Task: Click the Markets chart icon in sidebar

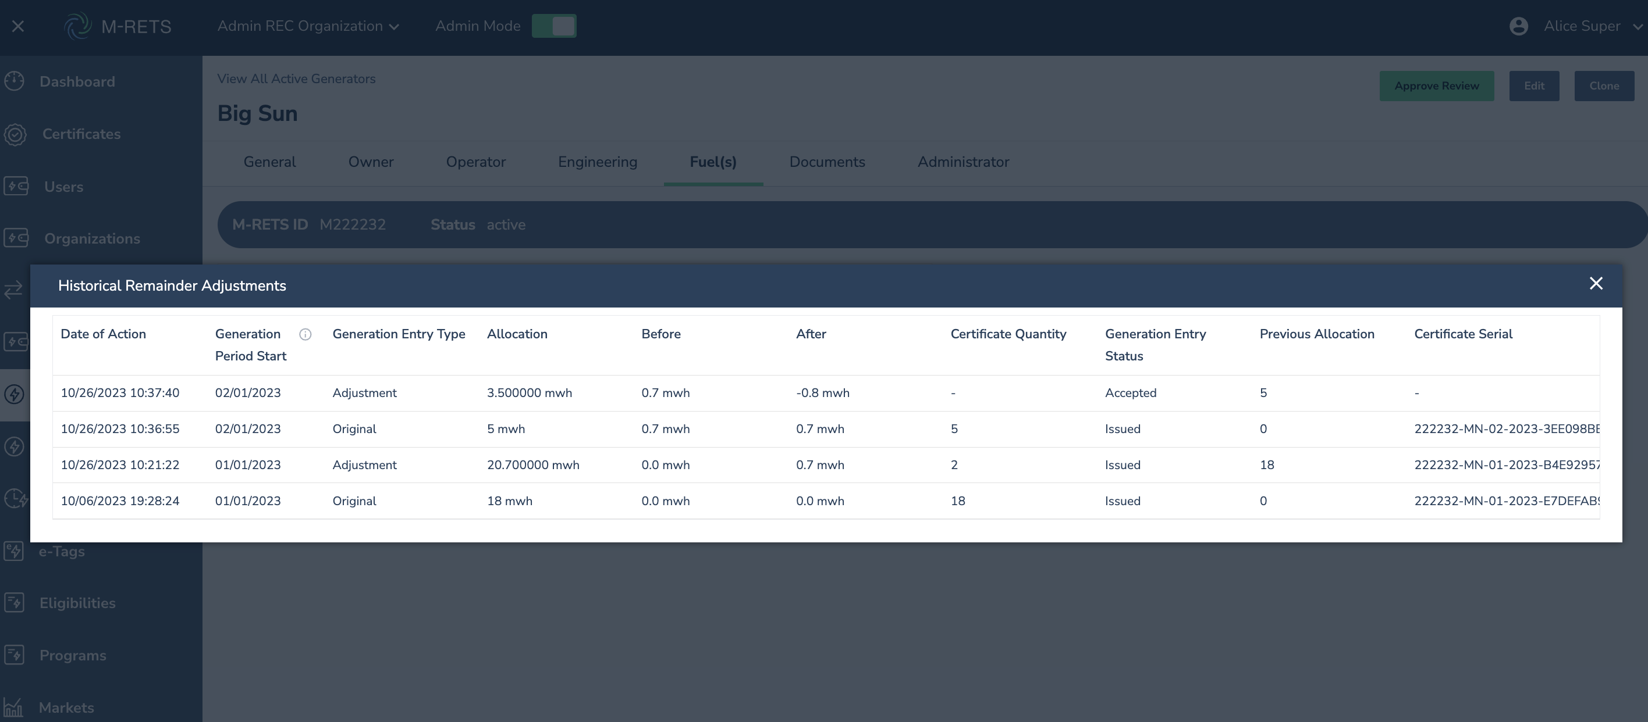Action: 13,707
